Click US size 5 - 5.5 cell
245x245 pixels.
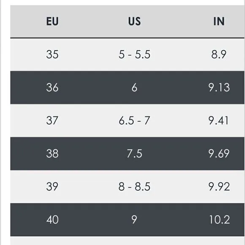click(134, 54)
